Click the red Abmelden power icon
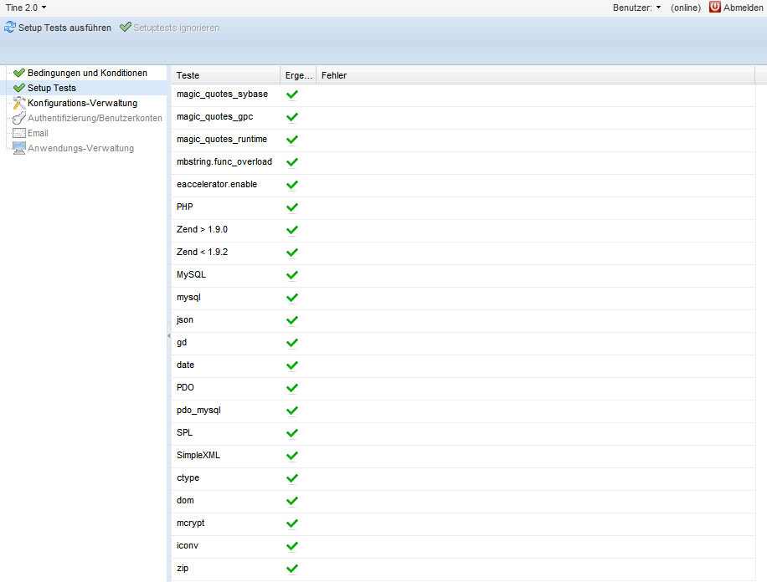767x582 pixels. coord(715,7)
